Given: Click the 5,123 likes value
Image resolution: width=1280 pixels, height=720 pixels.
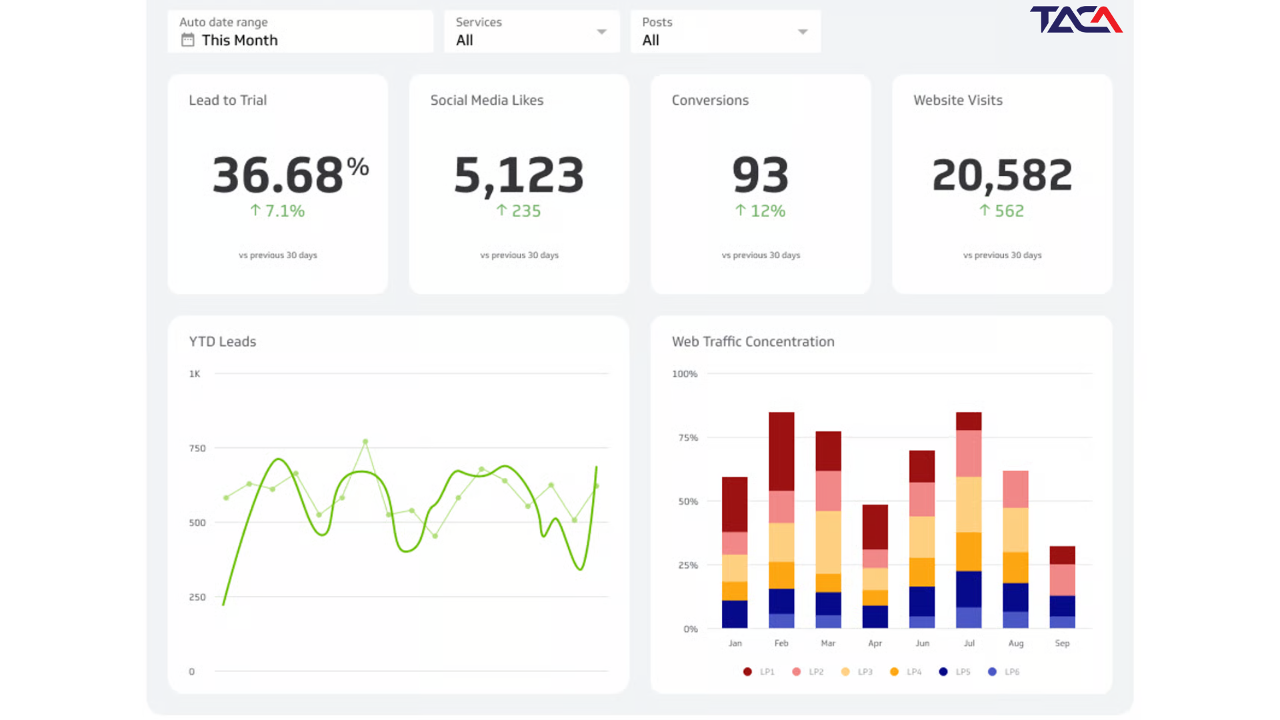Looking at the screenshot, I should tap(519, 175).
